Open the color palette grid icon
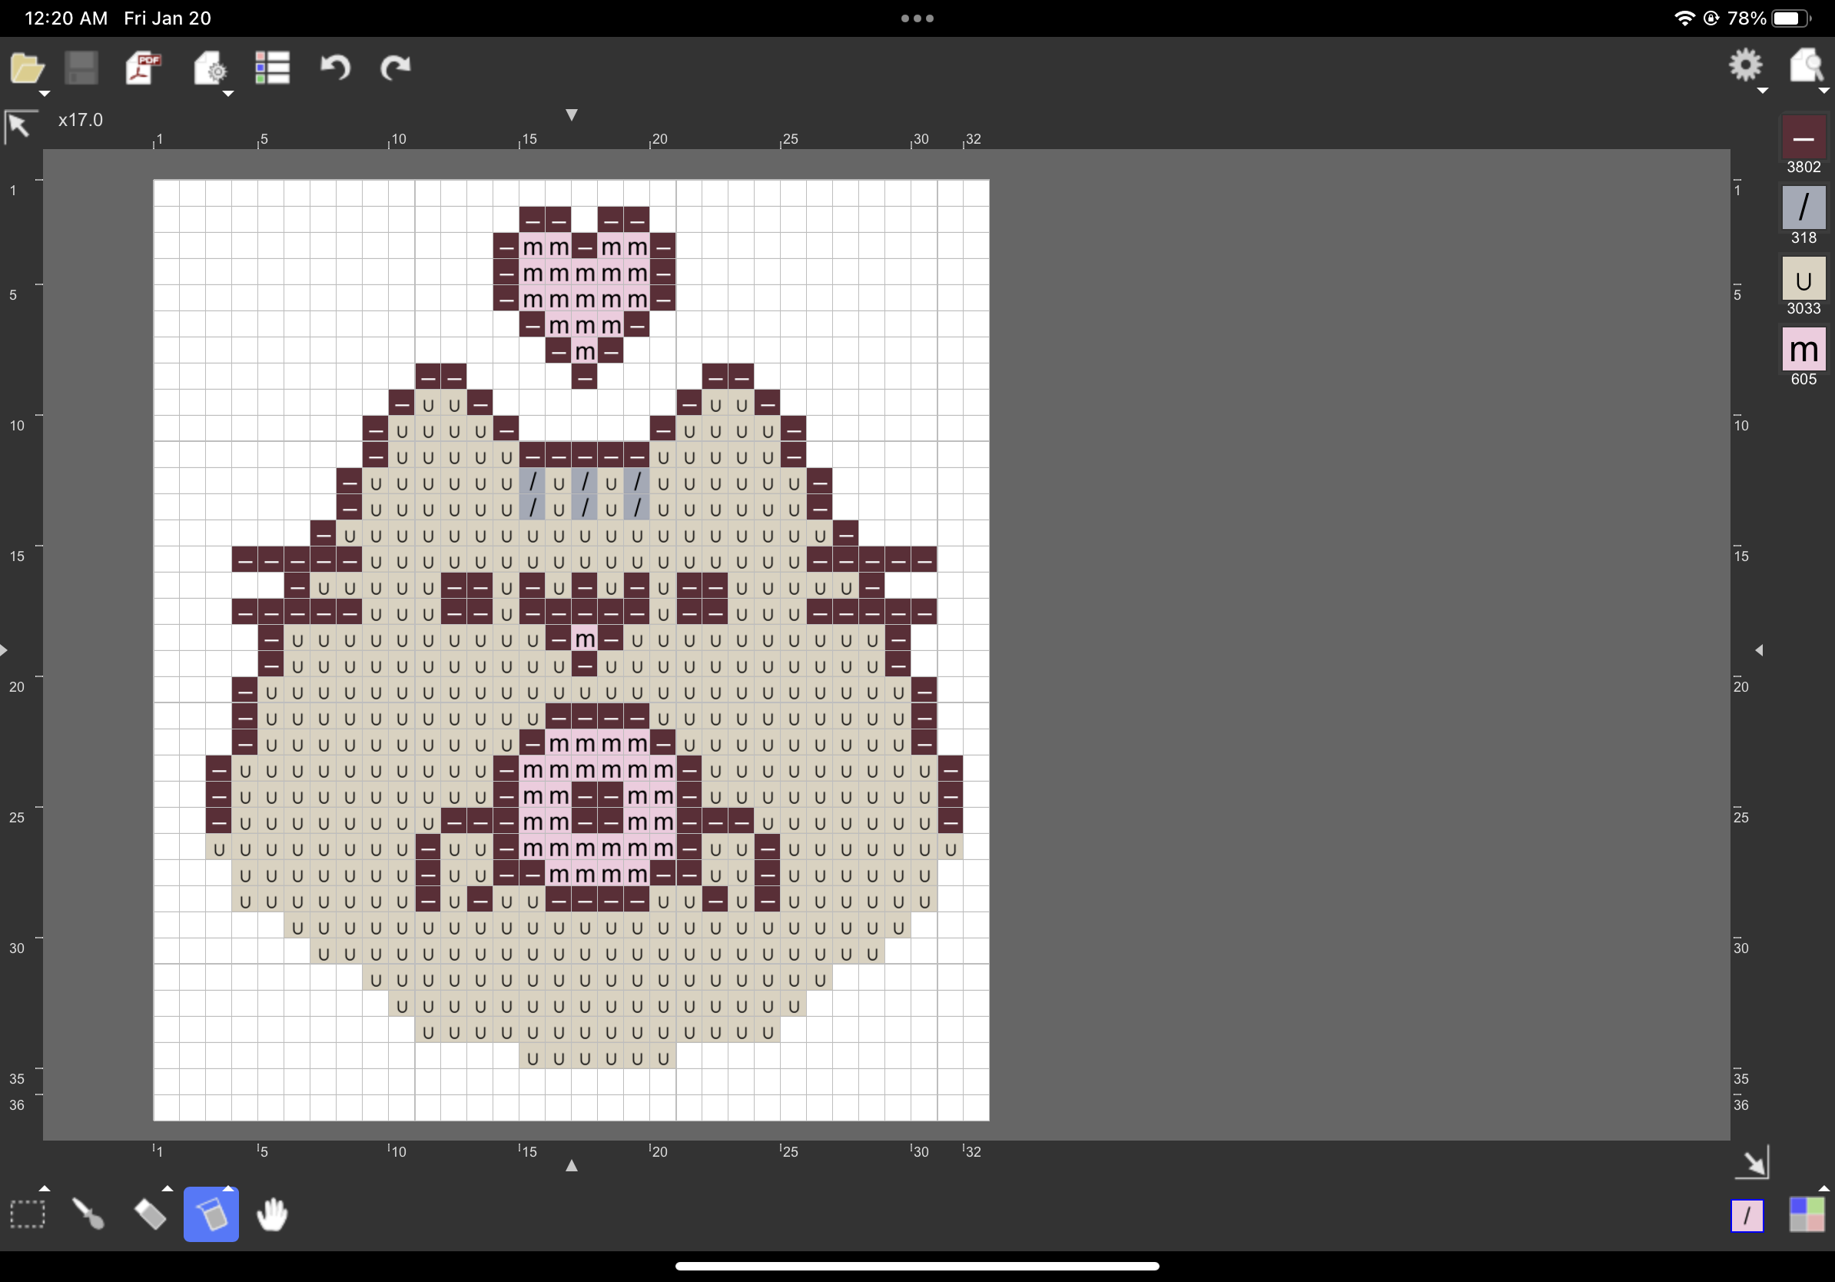Image resolution: width=1835 pixels, height=1282 pixels. pyautogui.click(x=1807, y=1215)
